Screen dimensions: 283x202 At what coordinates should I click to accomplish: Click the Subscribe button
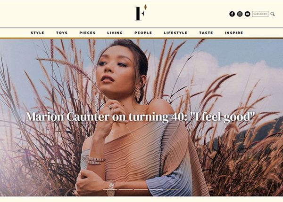pyautogui.click(x=260, y=14)
